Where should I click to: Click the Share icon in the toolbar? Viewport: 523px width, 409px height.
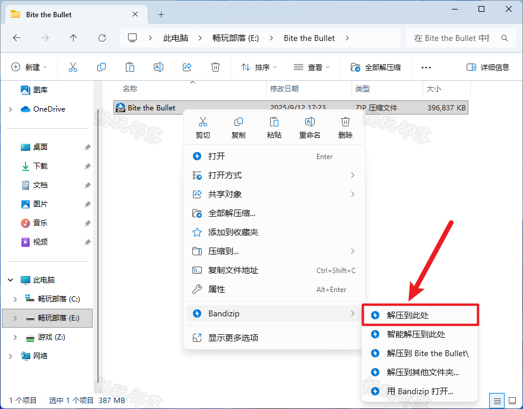coord(187,67)
